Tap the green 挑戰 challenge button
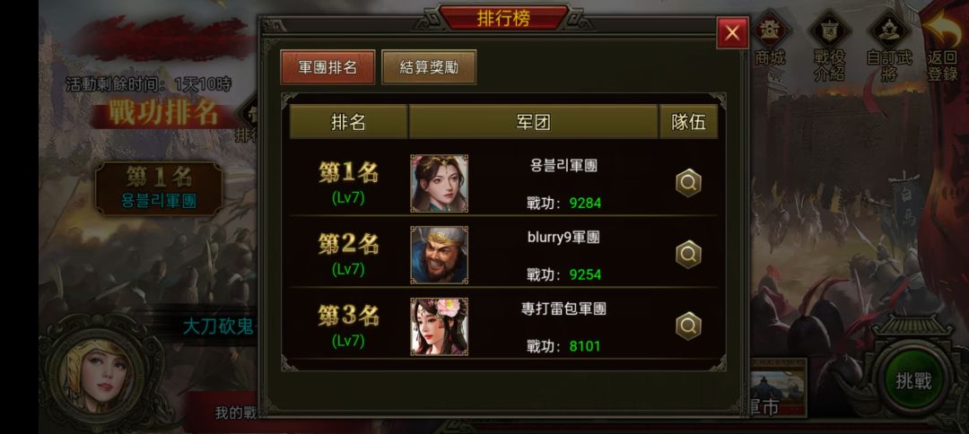 [913, 381]
